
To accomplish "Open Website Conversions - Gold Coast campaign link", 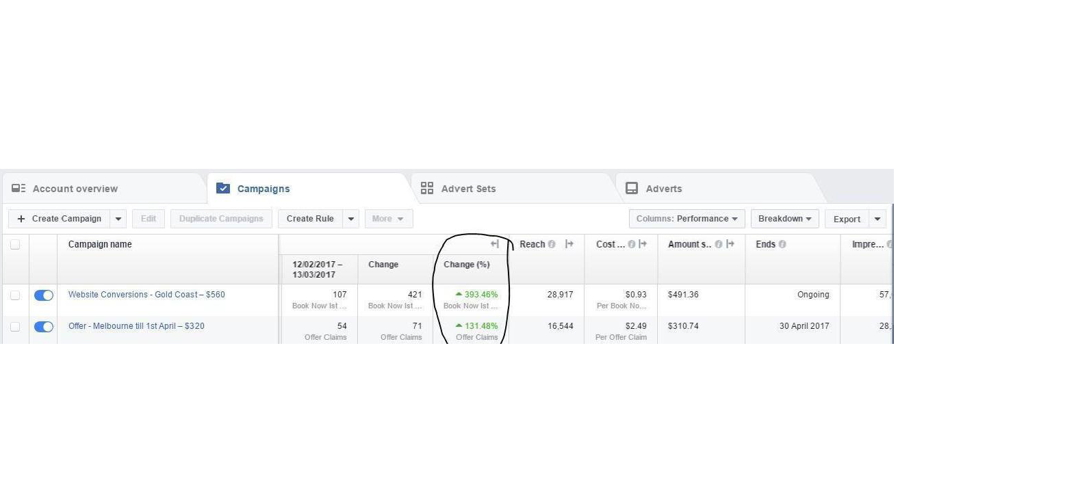I will 146,295.
